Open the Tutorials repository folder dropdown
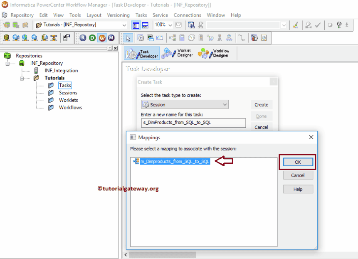The image size is (358, 259). [123, 25]
